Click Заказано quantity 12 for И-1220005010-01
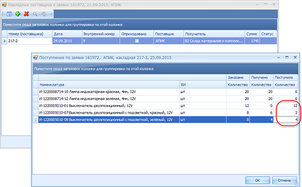Screen dimensions: 302x187 [238, 106]
